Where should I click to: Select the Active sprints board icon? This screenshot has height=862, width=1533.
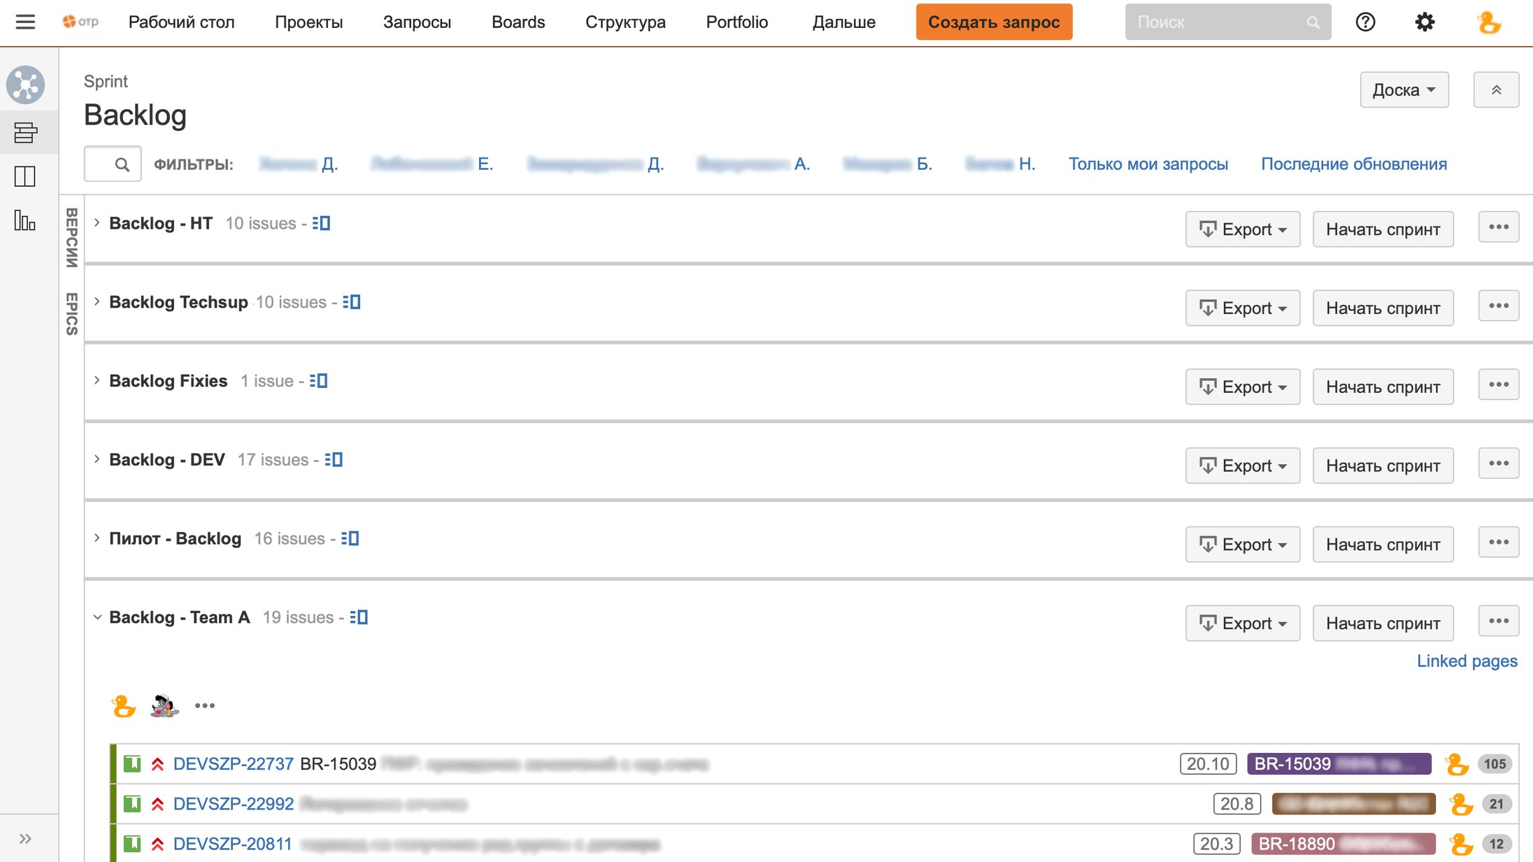(x=25, y=175)
